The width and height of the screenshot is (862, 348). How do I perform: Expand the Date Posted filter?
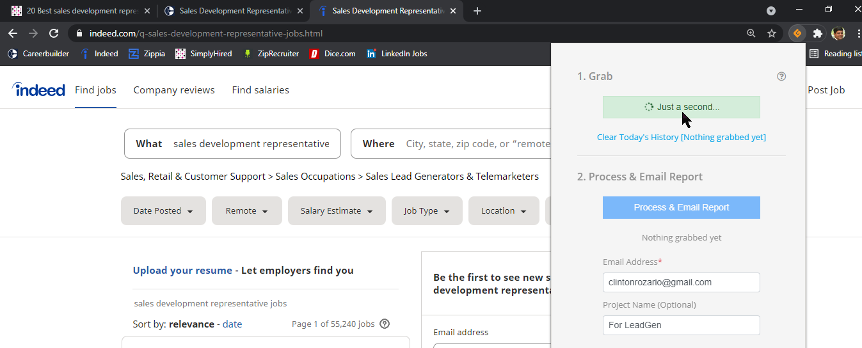163,211
